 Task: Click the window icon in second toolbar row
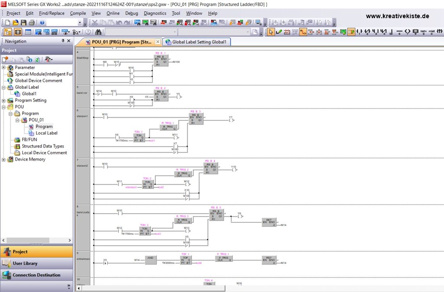[28, 32]
